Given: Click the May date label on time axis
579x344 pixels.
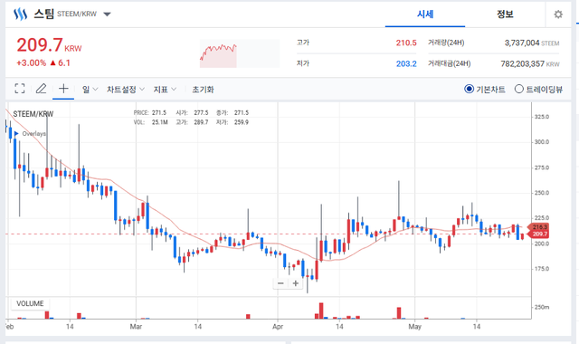Looking at the screenshot, I should [x=414, y=327].
